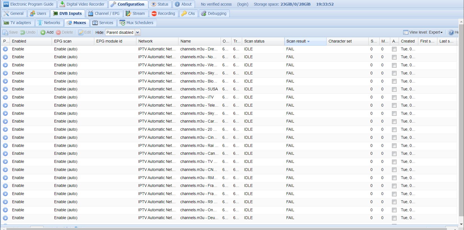Screen dimensions: 464x230
Task: Click play icon in the iTV row
Action: click(x=5, y=97)
